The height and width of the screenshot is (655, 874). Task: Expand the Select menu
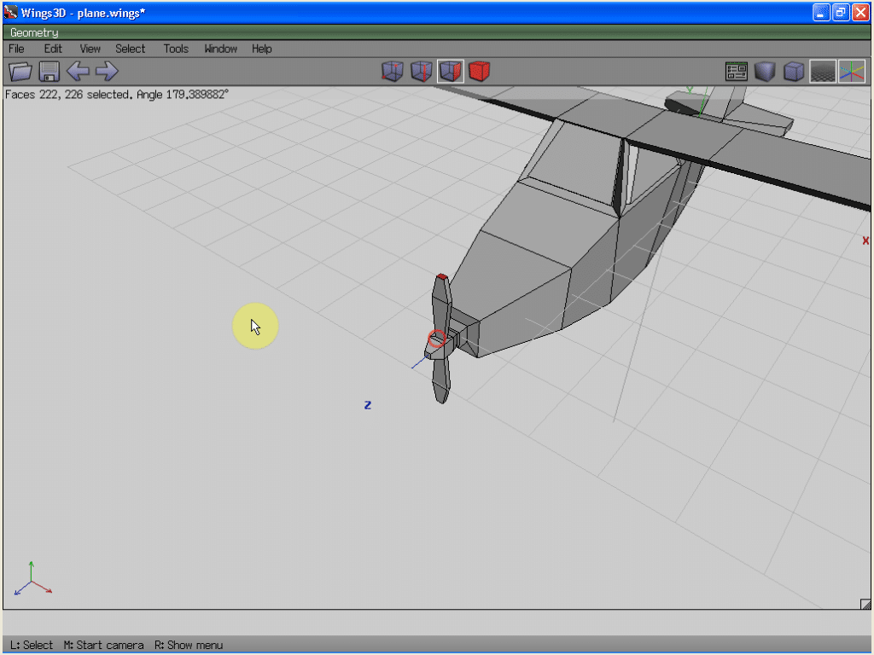pos(131,49)
